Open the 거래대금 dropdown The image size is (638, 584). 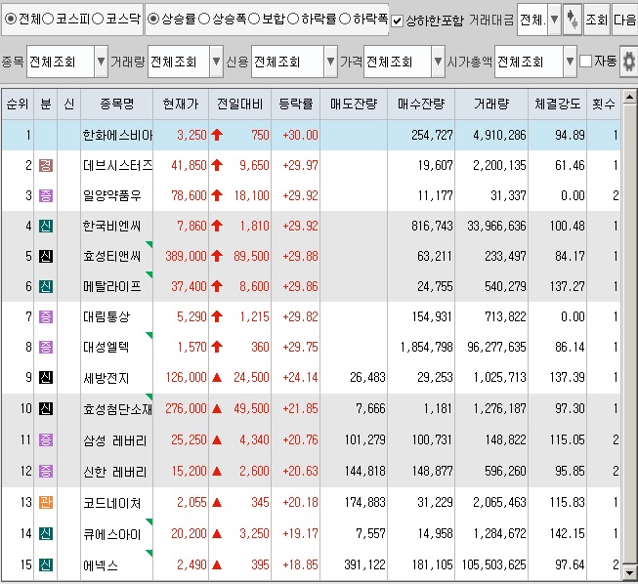point(554,20)
